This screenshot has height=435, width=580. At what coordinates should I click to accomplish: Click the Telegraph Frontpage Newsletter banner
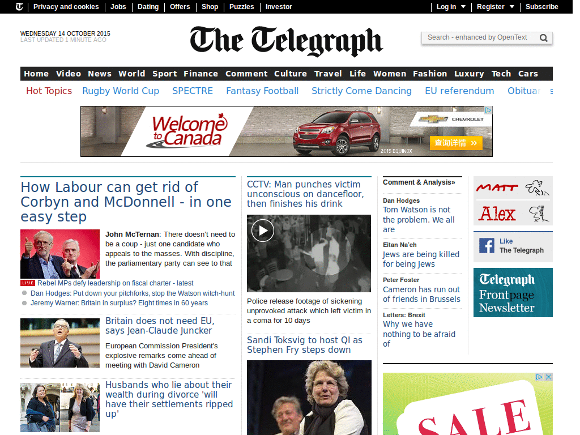pyautogui.click(x=513, y=292)
